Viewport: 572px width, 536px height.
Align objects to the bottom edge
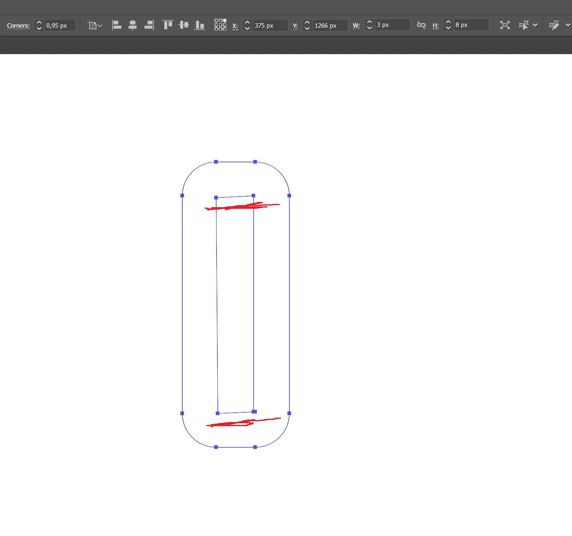click(199, 25)
